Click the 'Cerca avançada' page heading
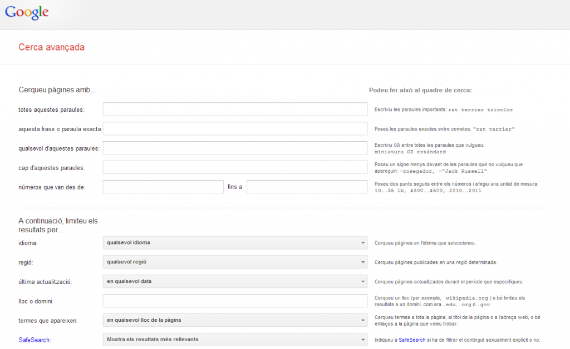This screenshot has height=349, width=570. click(51, 47)
